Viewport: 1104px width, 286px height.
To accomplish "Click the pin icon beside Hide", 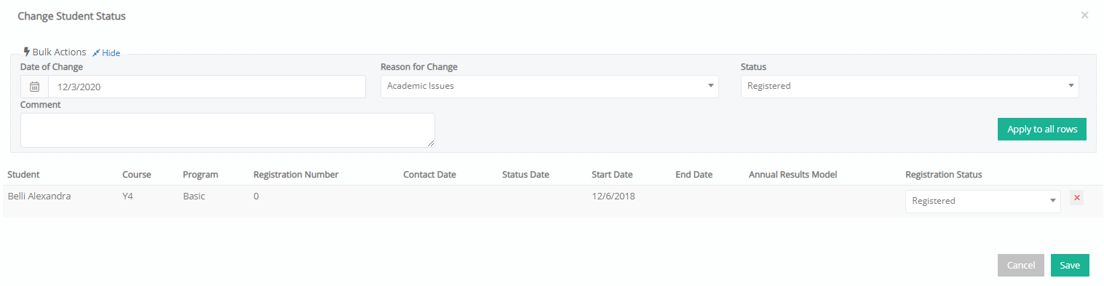I will coord(96,53).
